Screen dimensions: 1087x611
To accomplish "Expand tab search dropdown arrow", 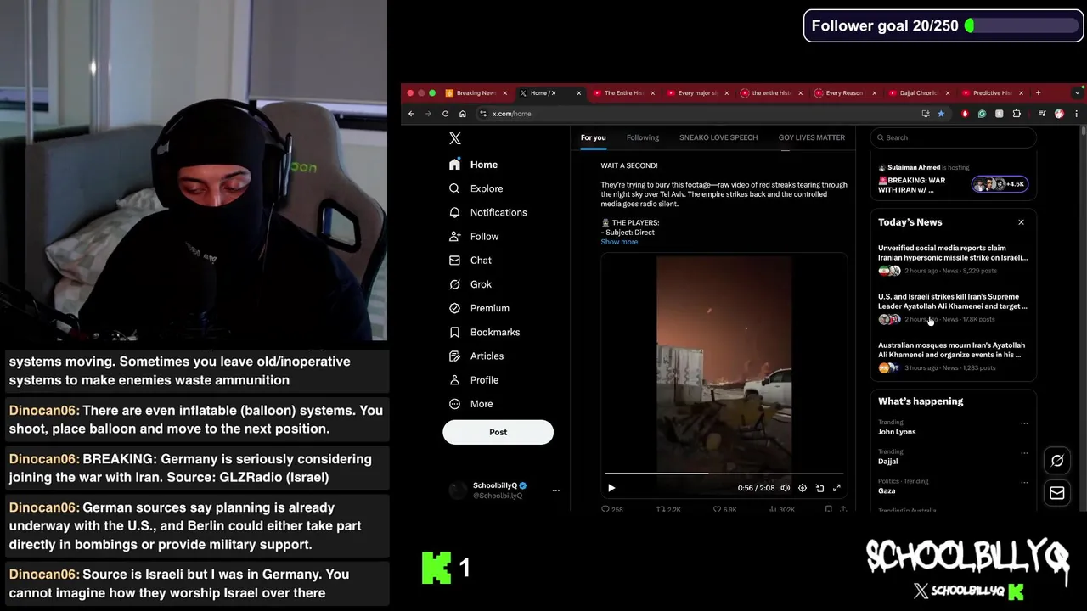I will [1078, 93].
